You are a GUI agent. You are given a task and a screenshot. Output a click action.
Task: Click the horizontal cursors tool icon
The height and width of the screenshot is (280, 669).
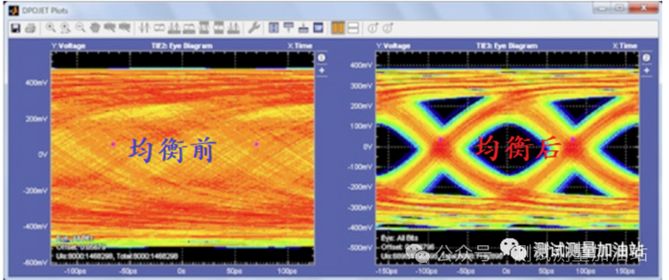point(159,28)
